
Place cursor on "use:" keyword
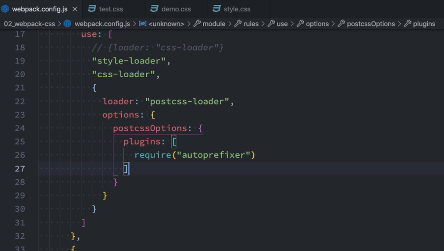pyautogui.click(x=91, y=34)
